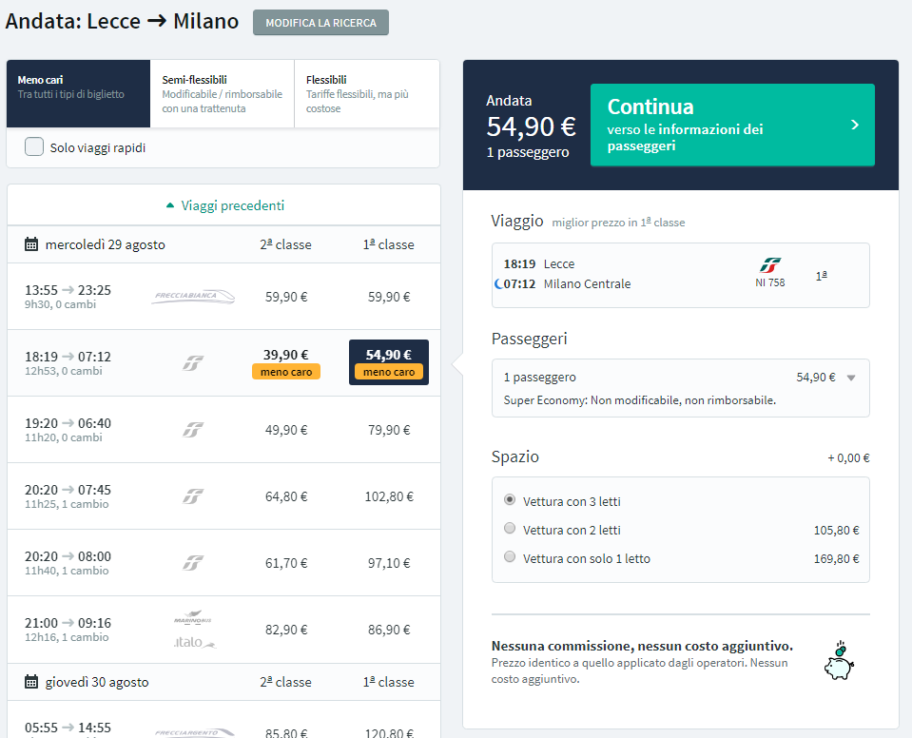Viewport: 912px width, 738px height.
Task: Switch to Semi-flessibili tab
Action: 223,93
